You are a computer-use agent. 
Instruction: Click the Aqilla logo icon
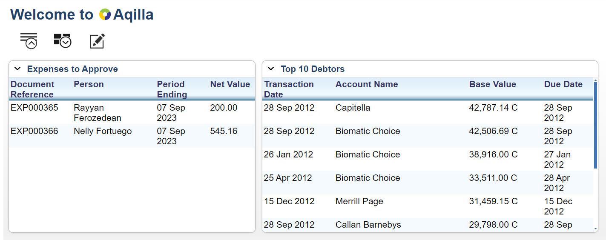point(105,15)
